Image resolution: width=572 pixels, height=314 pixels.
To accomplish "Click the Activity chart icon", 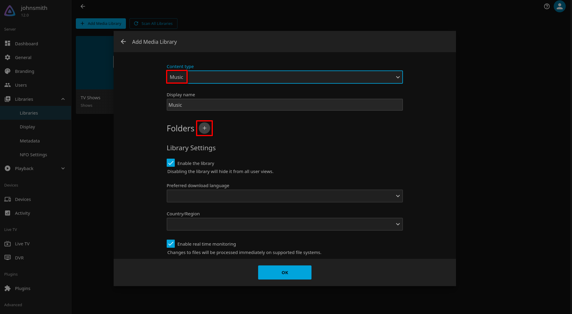I will (8, 213).
